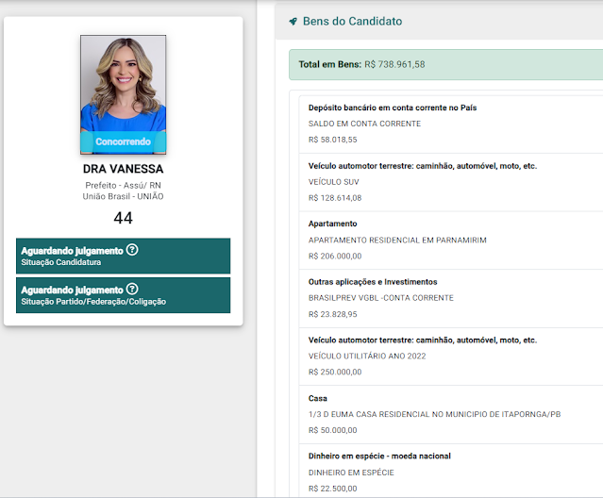This screenshot has height=498, width=603.
Task: Open Dra Vanessa candidate photo
Action: pos(123,94)
